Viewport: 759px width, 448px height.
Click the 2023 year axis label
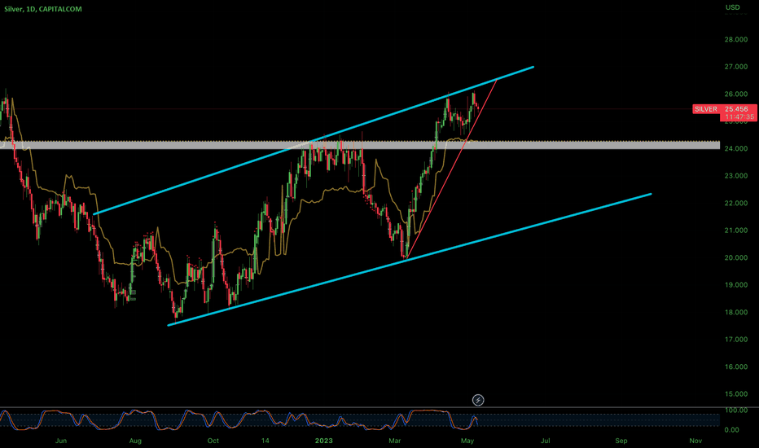coord(324,441)
